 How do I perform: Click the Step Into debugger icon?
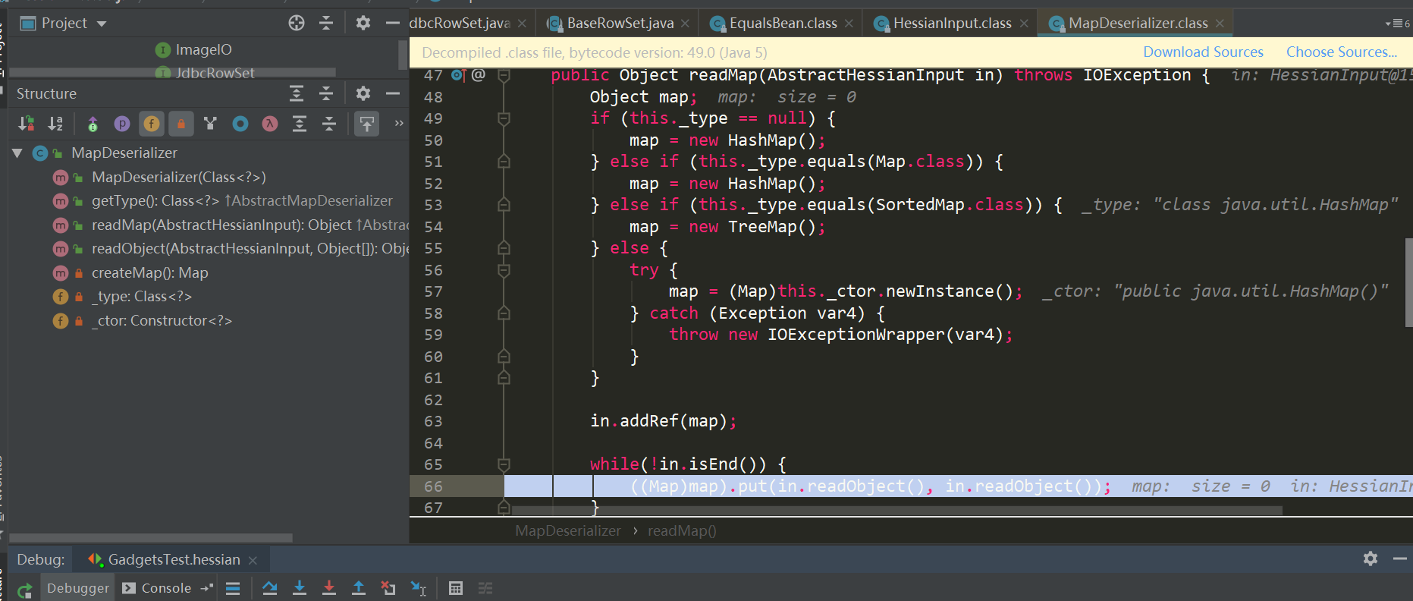point(300,588)
